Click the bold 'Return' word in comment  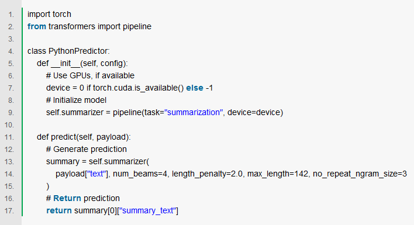[67, 198]
